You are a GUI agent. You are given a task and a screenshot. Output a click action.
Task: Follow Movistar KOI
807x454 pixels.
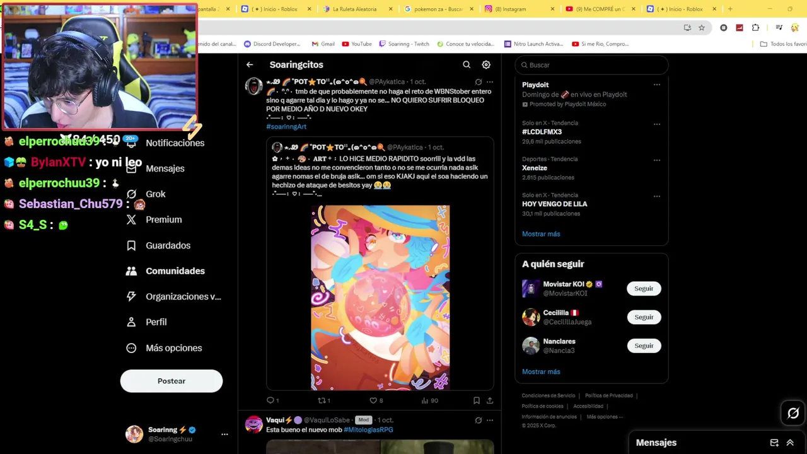[x=644, y=288]
